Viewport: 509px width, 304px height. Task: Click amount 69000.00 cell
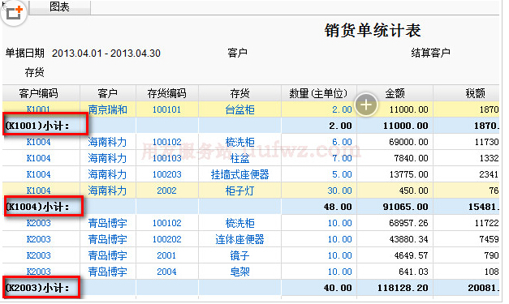click(x=408, y=142)
